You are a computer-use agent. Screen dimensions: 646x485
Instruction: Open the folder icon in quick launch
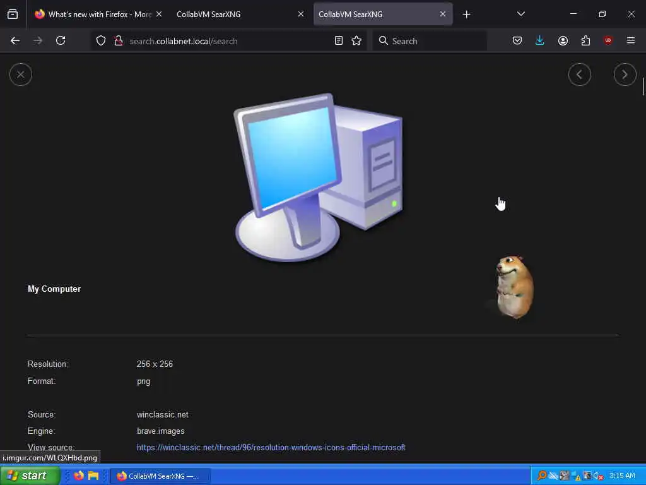pyautogui.click(x=93, y=476)
